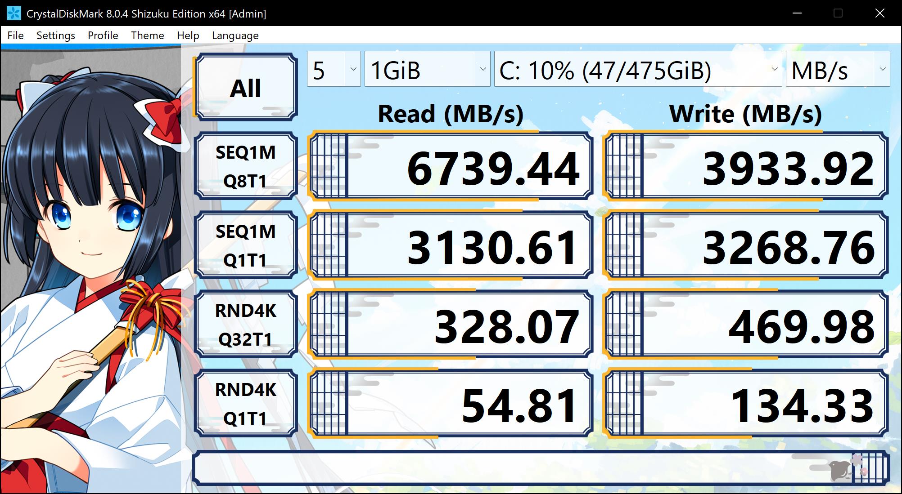Start the SEQ1M Q1T1 test
This screenshot has width=902, height=494.
246,245
